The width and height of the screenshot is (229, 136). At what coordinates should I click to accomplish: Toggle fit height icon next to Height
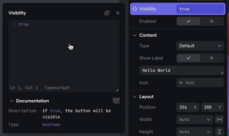tap(219, 132)
